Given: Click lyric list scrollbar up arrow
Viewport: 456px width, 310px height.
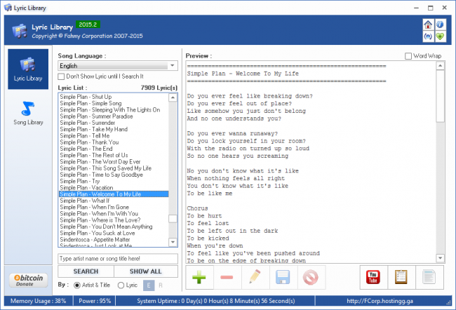Looking at the screenshot, I should point(173,97).
